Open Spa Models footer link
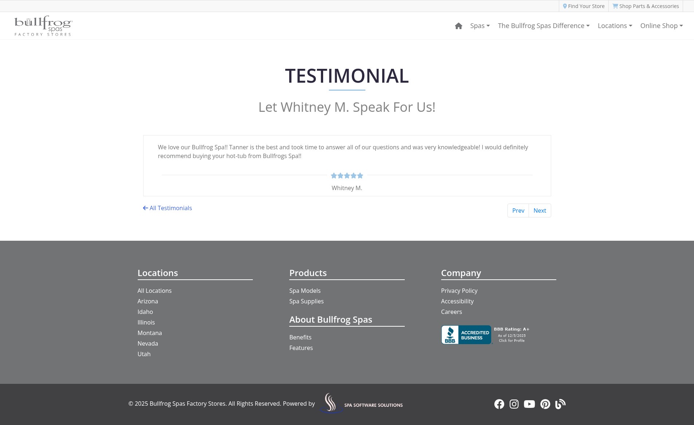The image size is (694, 425). pyautogui.click(x=305, y=291)
